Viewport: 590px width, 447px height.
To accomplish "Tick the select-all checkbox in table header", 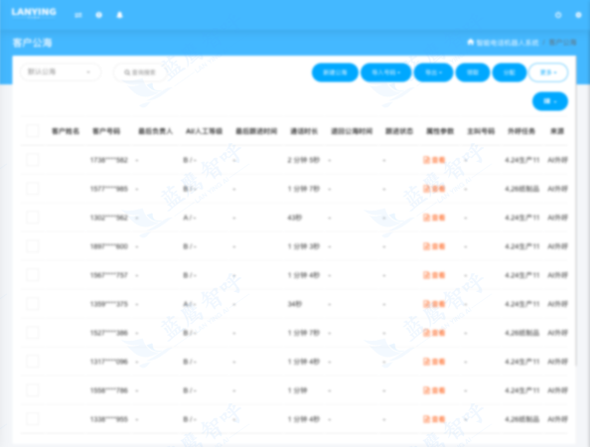I will pyautogui.click(x=33, y=131).
